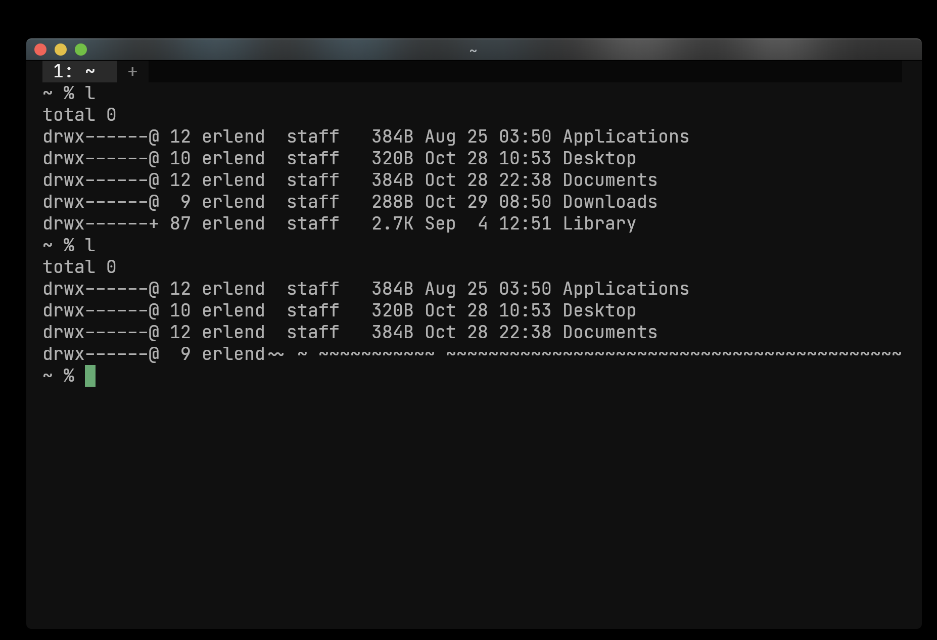
Task: Click 'Desktop' in the second listing
Action: coord(599,310)
